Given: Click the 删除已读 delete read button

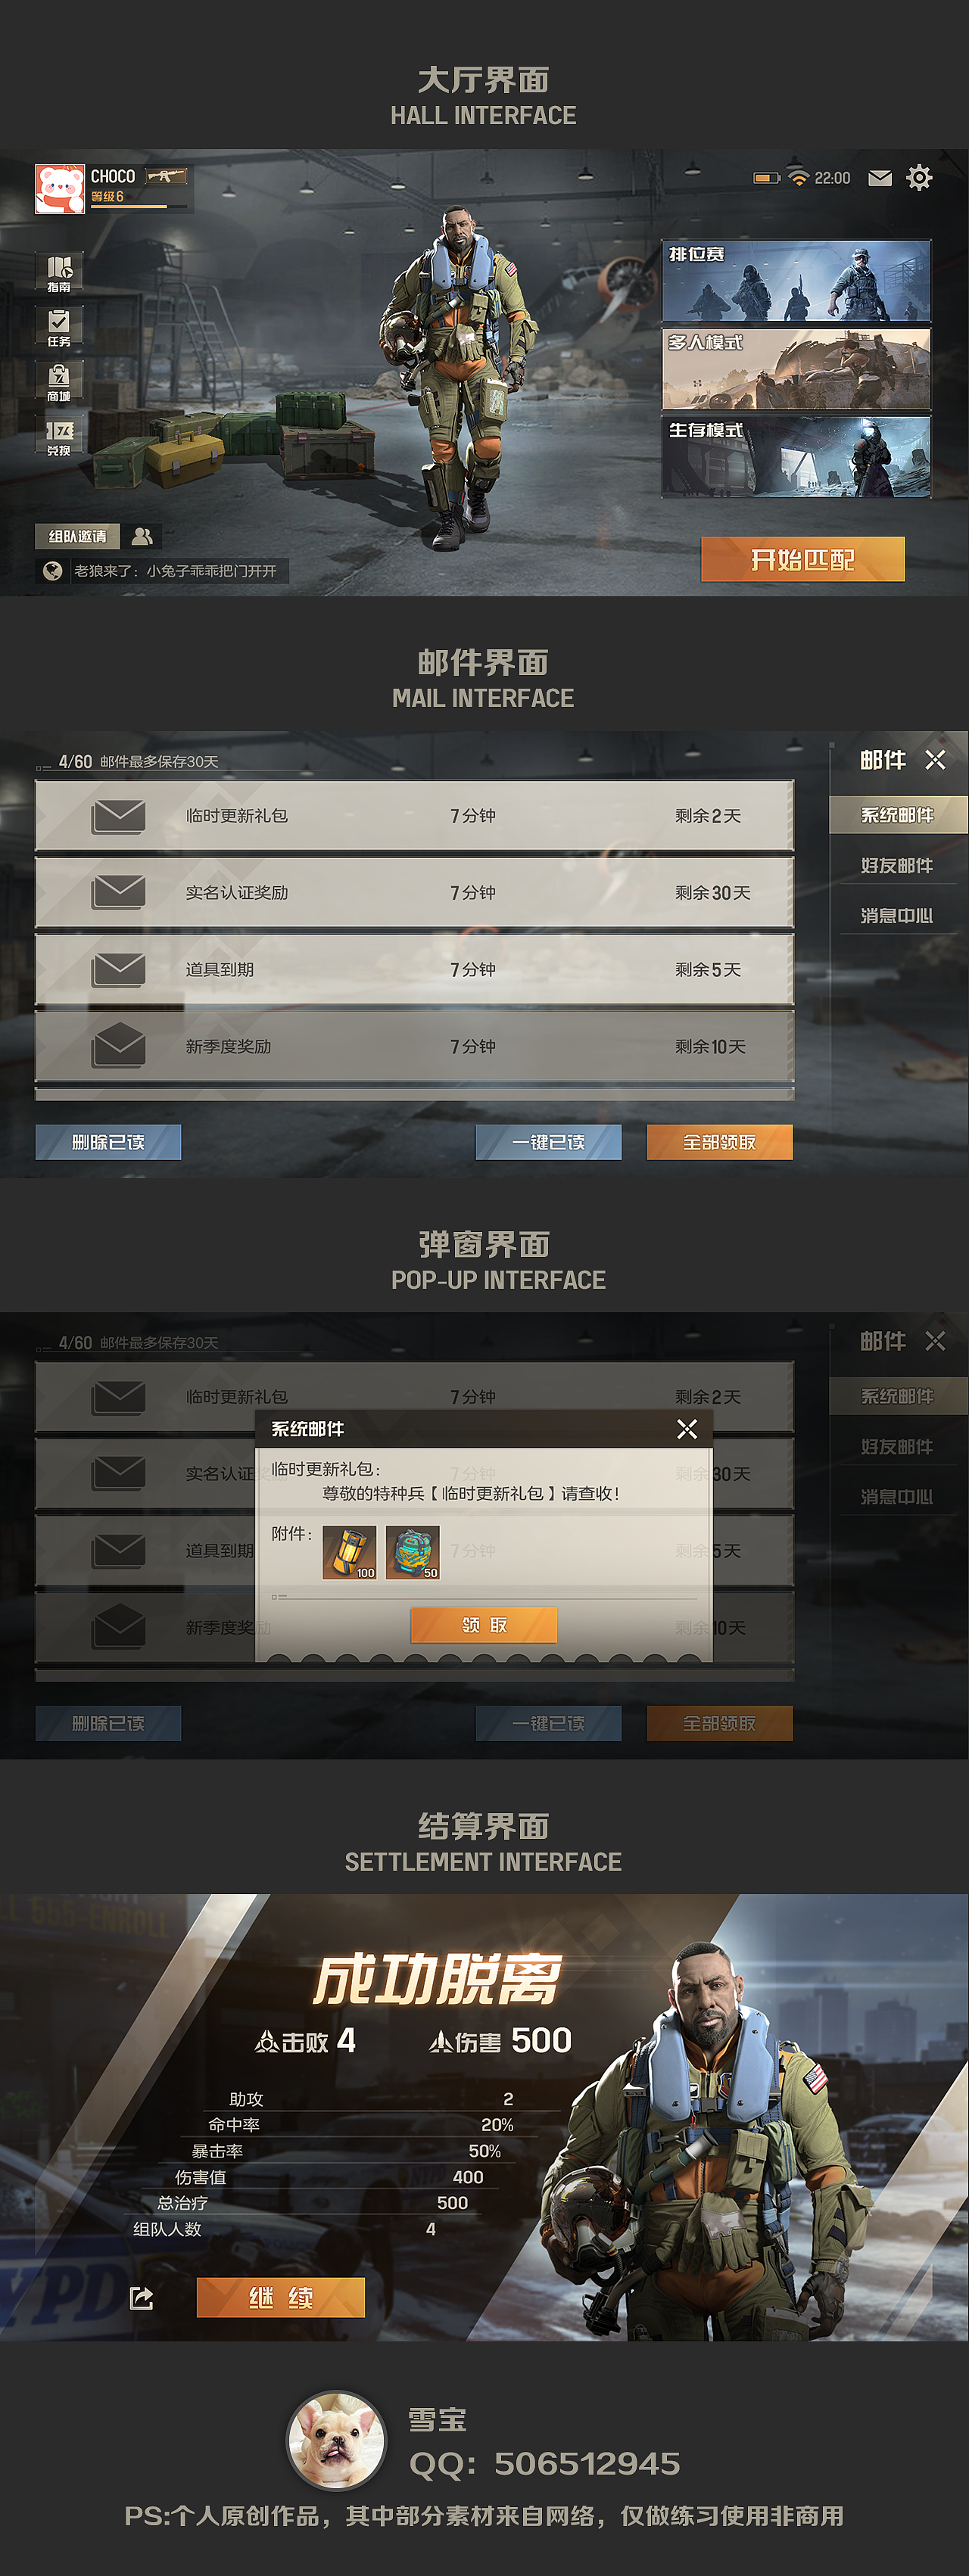Looking at the screenshot, I should point(108,1142).
